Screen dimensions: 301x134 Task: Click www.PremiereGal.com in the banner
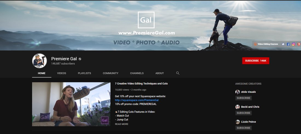147,33
